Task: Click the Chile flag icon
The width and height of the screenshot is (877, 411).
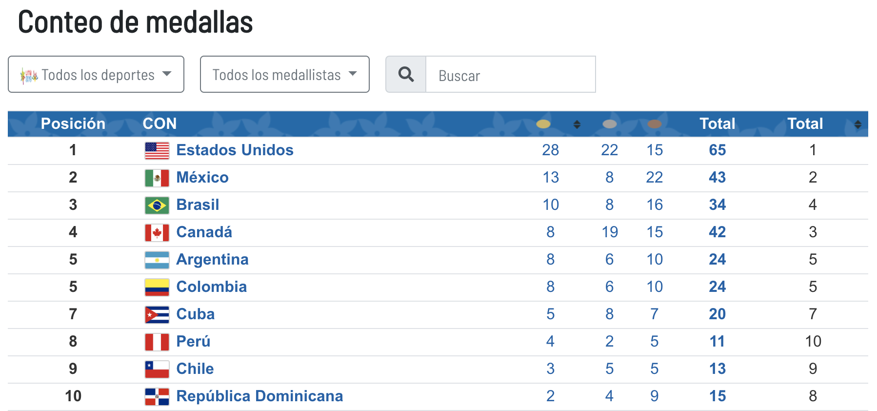Action: pos(156,369)
